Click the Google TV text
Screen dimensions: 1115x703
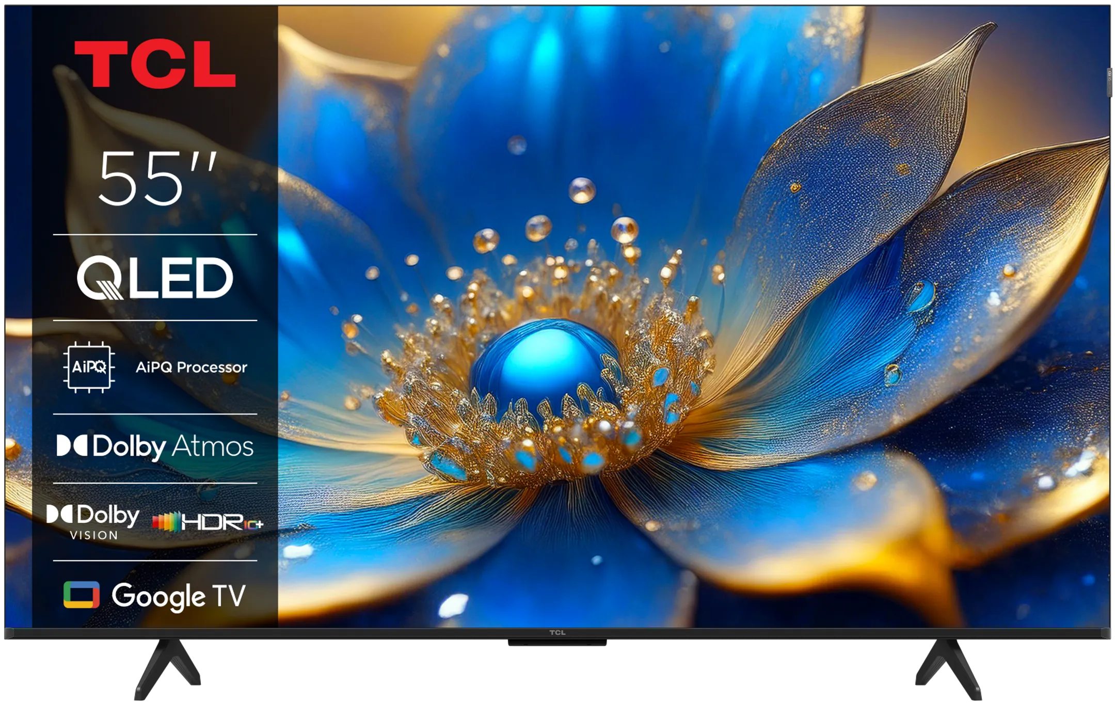coord(179,596)
